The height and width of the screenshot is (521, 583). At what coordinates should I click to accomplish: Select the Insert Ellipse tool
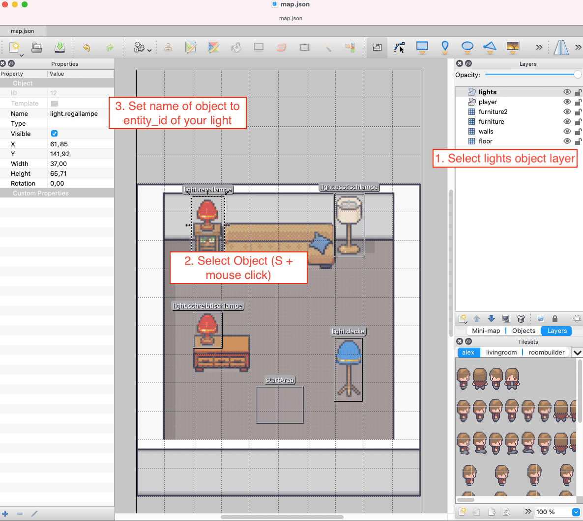tap(467, 48)
